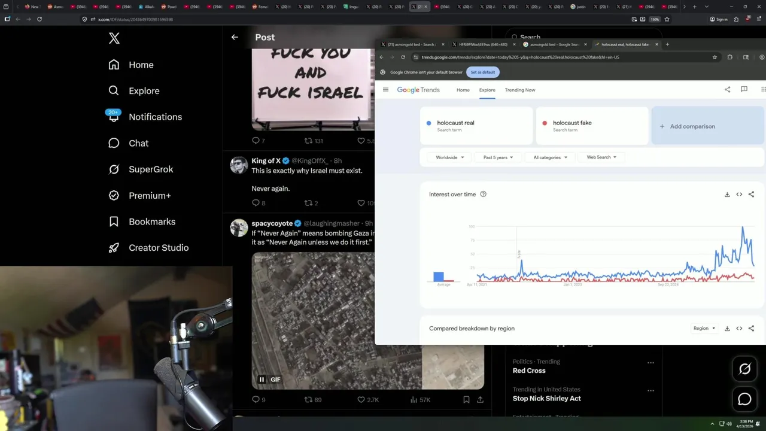
Task: Open the @laughingmasher handle link
Action: point(332,223)
